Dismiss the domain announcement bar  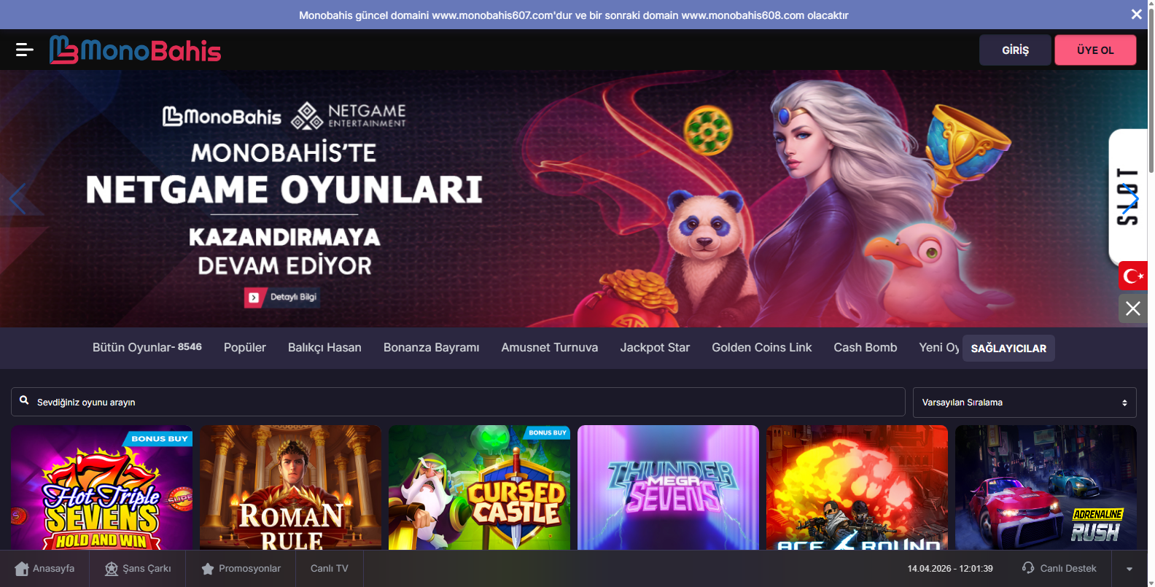click(x=1136, y=15)
